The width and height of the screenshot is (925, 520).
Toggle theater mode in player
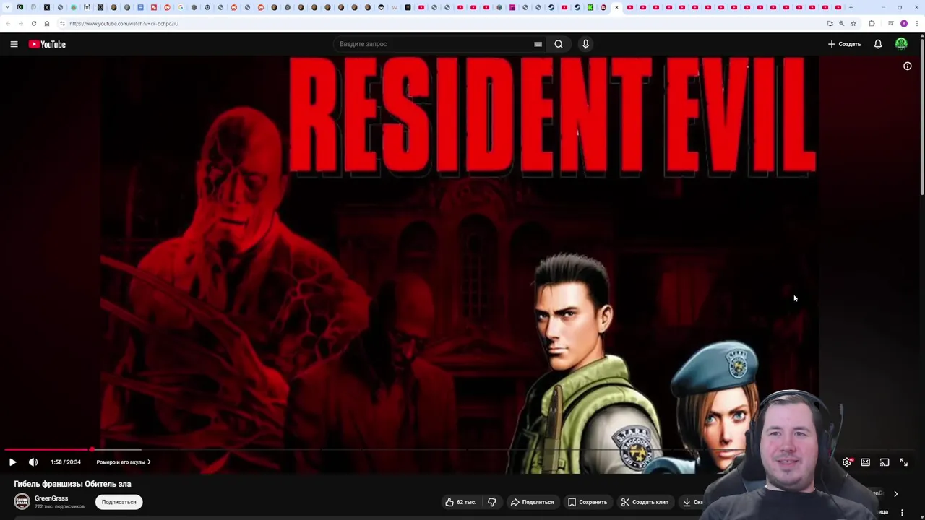tap(866, 462)
